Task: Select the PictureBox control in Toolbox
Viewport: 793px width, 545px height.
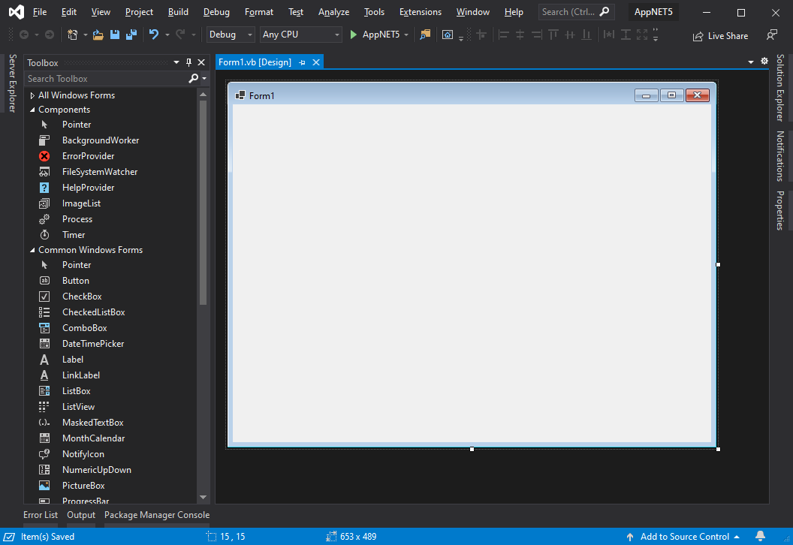Action: coord(83,486)
